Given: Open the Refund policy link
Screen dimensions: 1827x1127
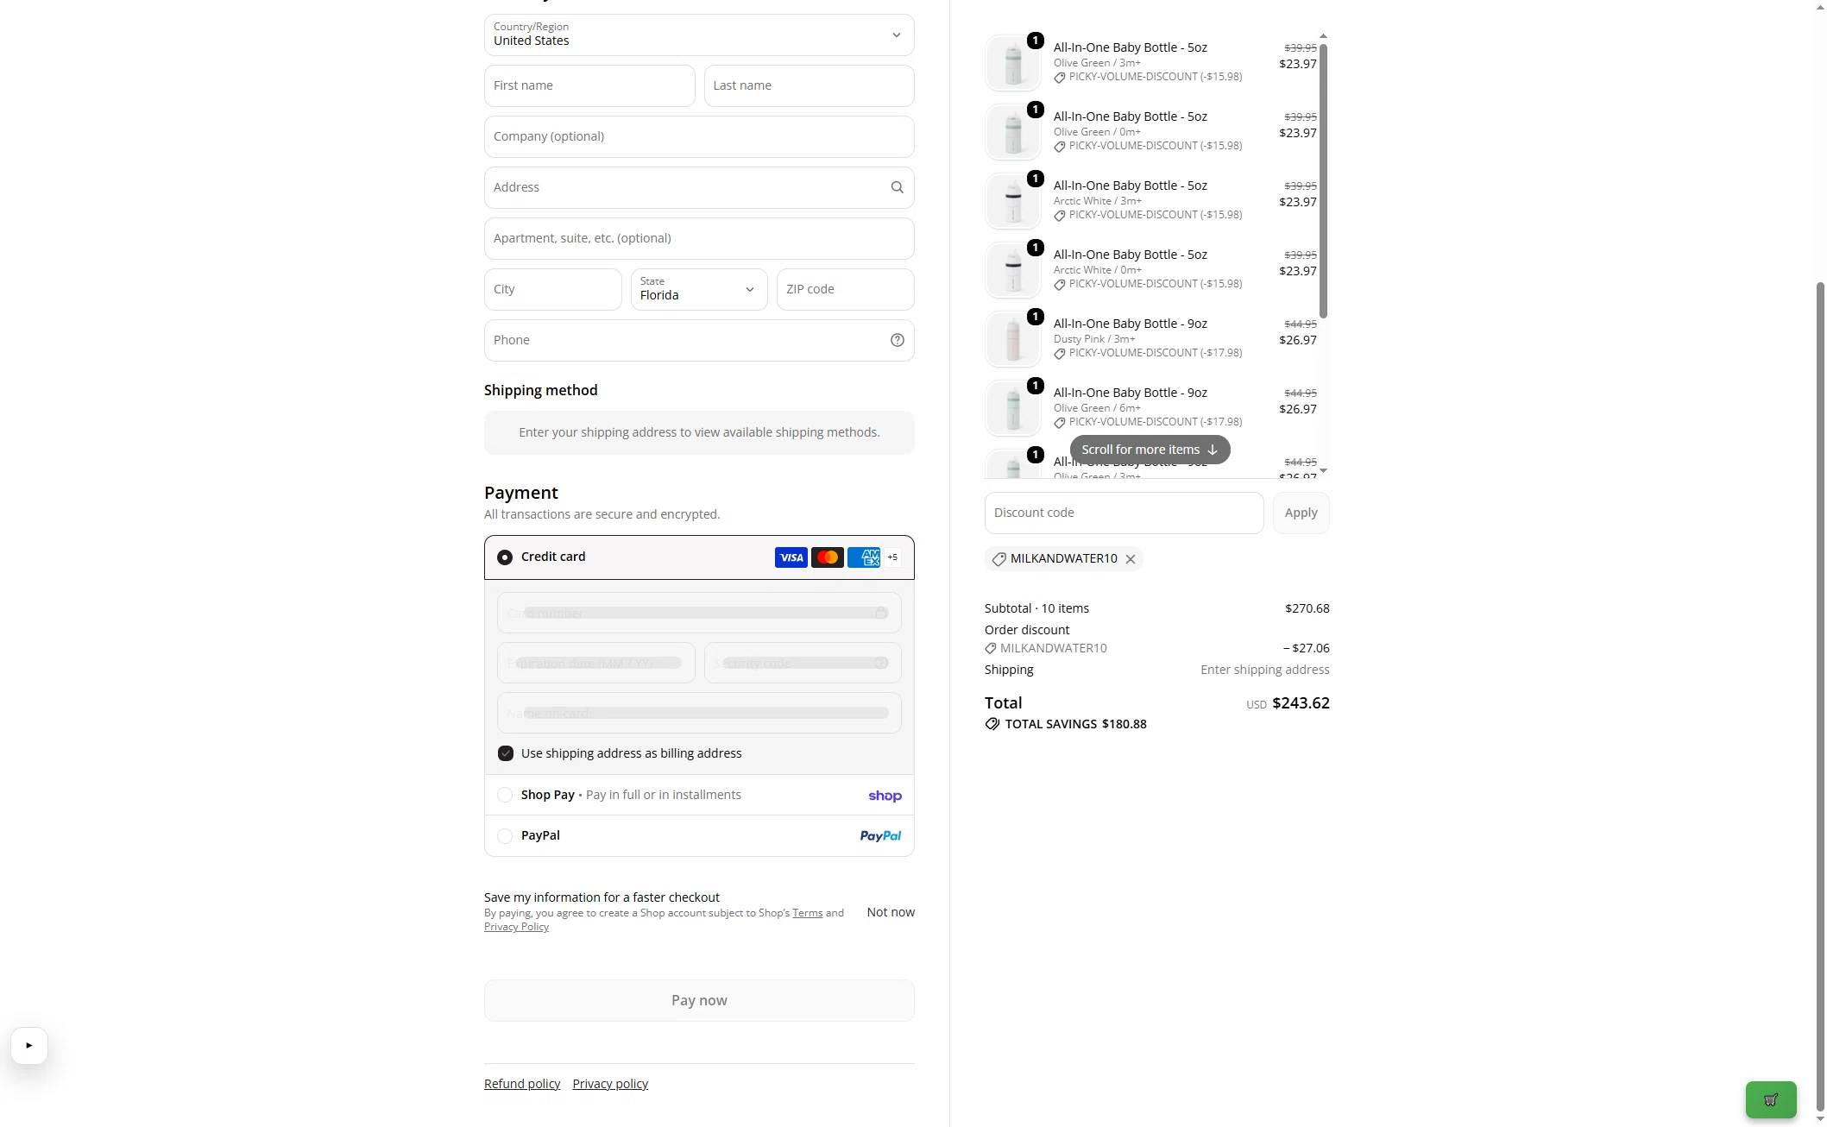Looking at the screenshot, I should point(522,1084).
